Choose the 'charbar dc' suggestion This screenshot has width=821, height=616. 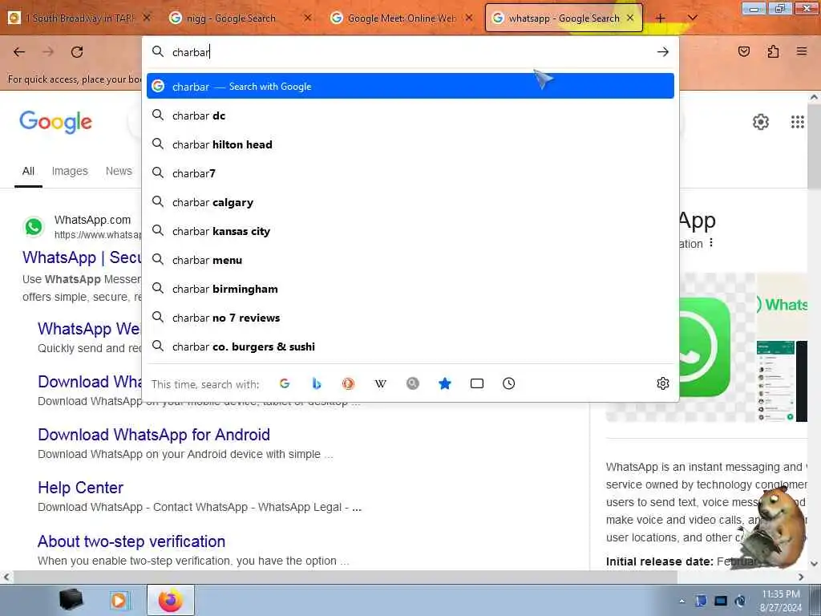coord(410,115)
